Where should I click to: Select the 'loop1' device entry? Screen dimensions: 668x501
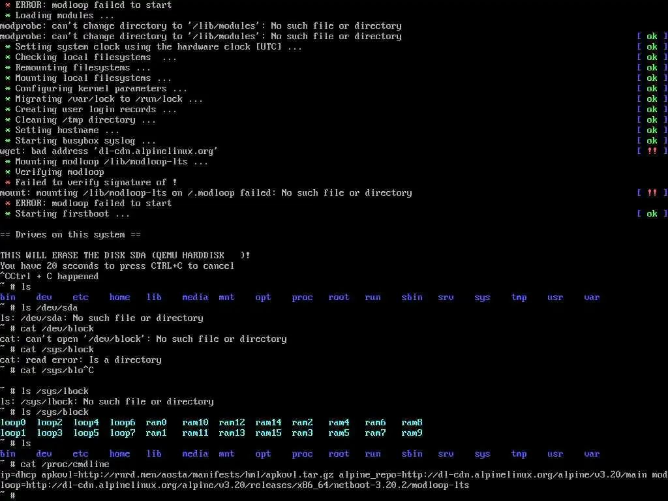tap(13, 433)
